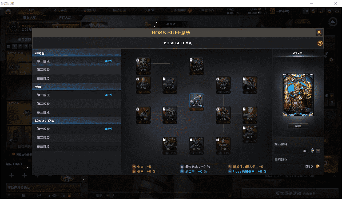Select 试炼岛：逆袭 category header
The width and height of the screenshot is (342, 199).
tap(76, 121)
